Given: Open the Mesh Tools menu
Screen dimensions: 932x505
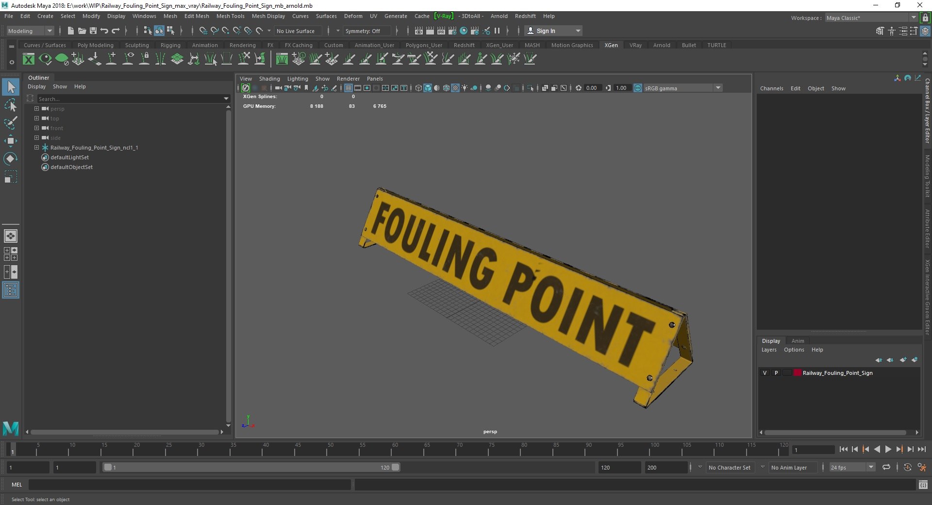Looking at the screenshot, I should click(x=230, y=16).
